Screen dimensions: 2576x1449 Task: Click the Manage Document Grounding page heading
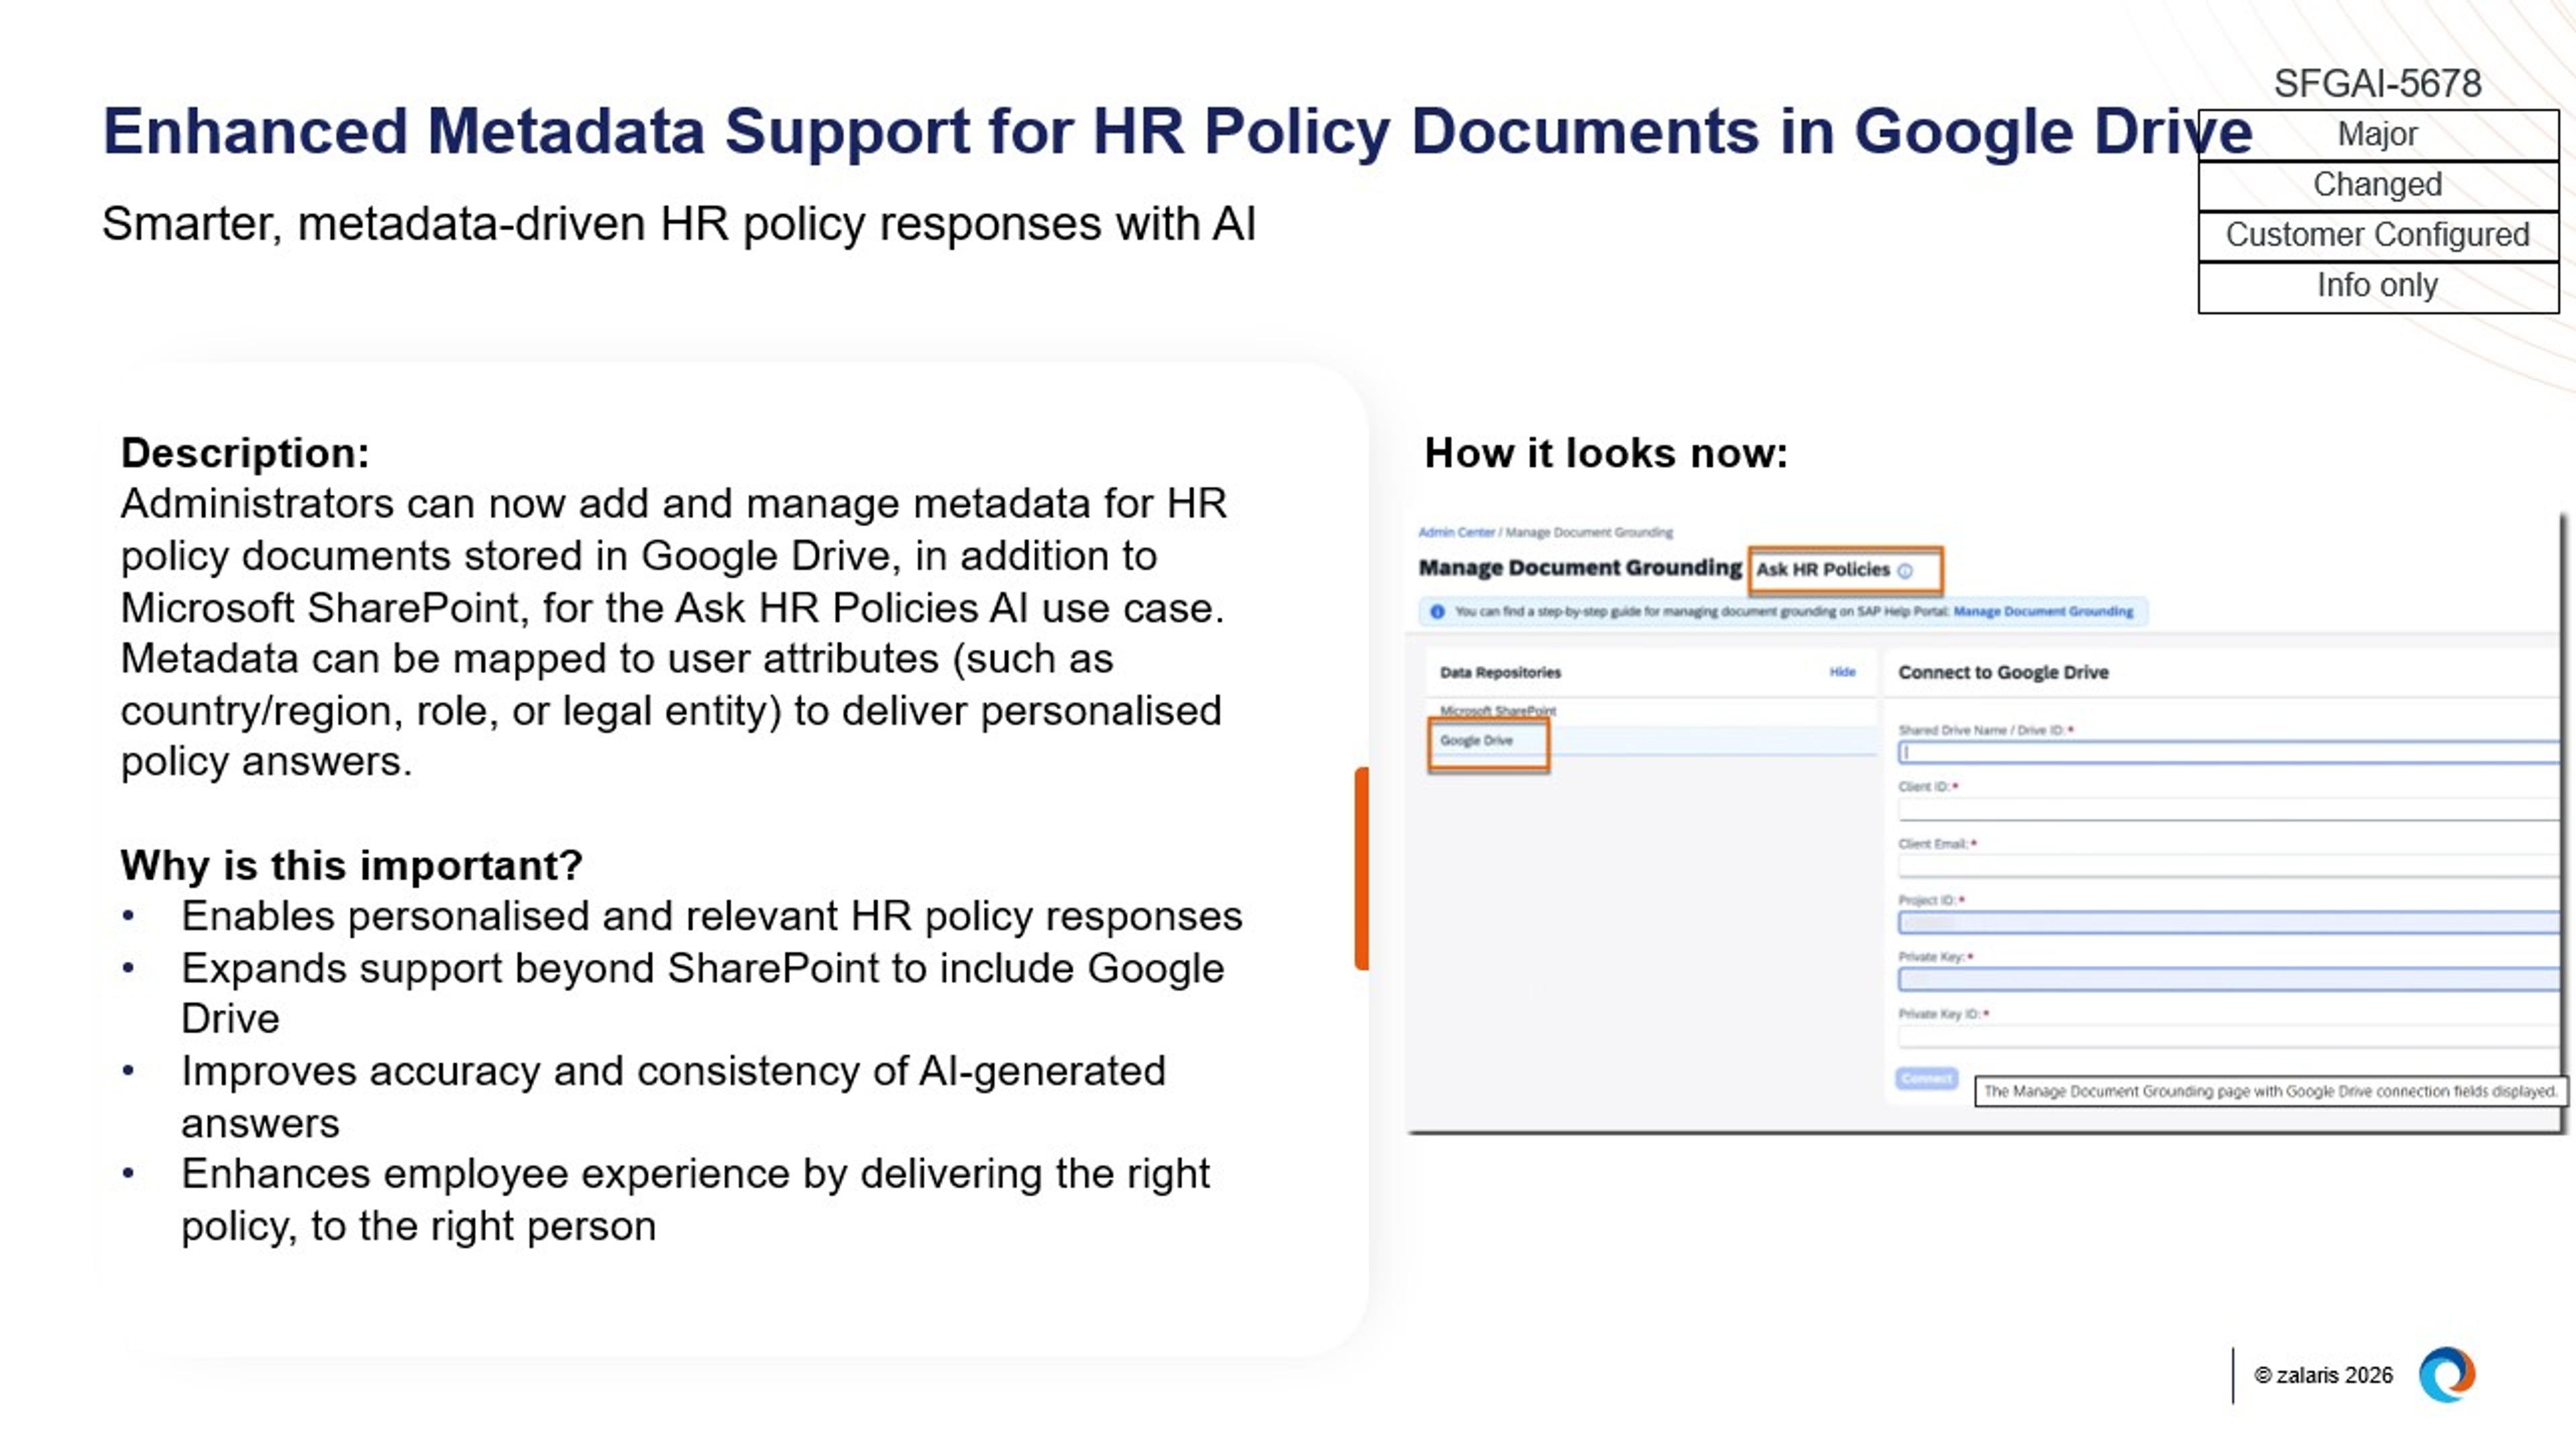(x=1580, y=568)
